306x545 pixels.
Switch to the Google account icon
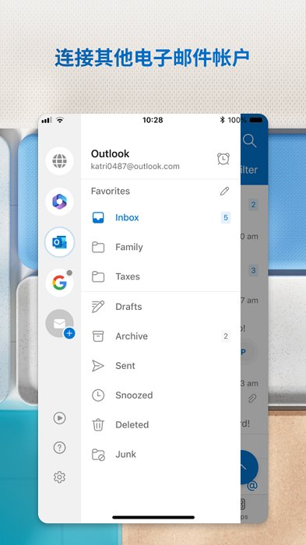coord(59,283)
